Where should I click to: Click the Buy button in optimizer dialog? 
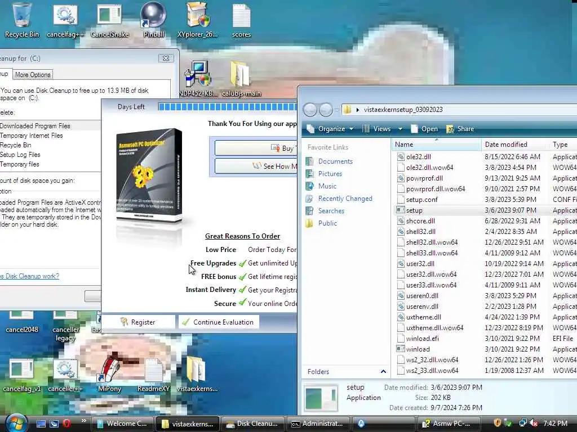(256, 148)
